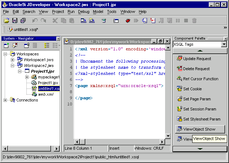The height and width of the screenshot is (163, 229).
Task: Collapse the Workspaces tree node
Action: [5, 54]
